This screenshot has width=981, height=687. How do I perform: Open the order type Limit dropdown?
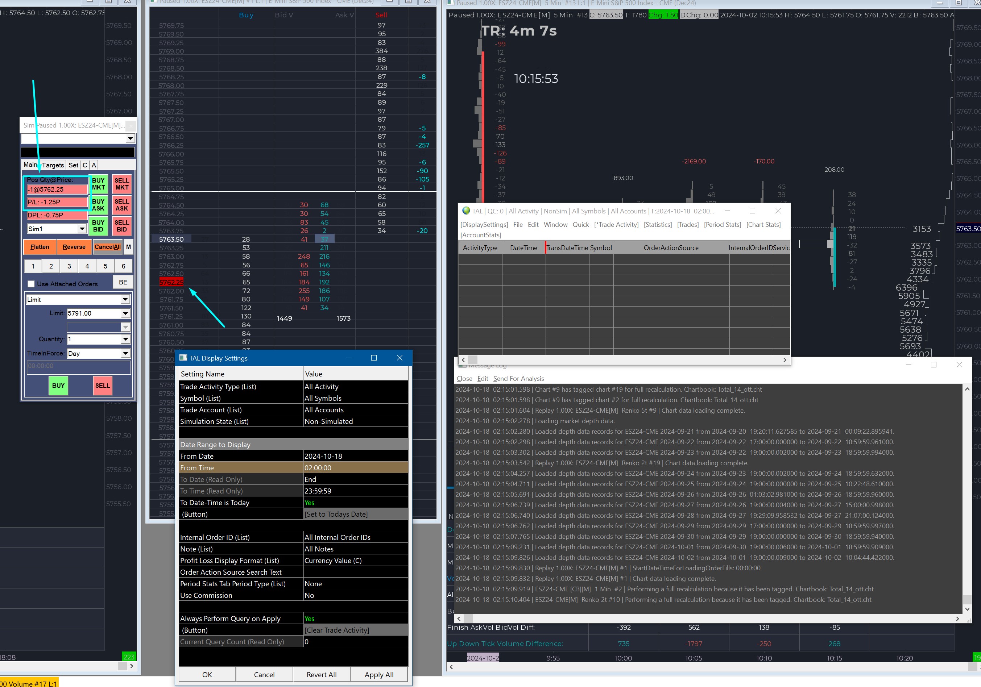click(125, 300)
